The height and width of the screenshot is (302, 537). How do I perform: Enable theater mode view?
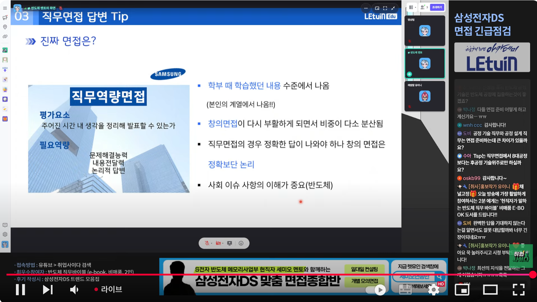coord(490,290)
